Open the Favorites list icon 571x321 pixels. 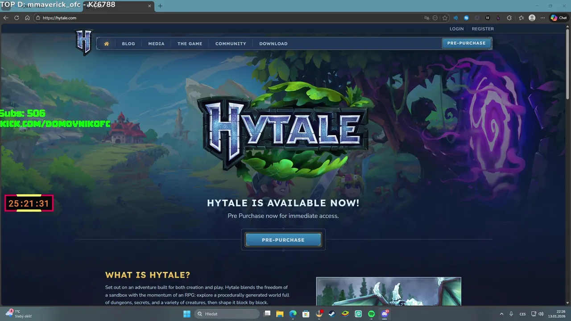coord(521,18)
